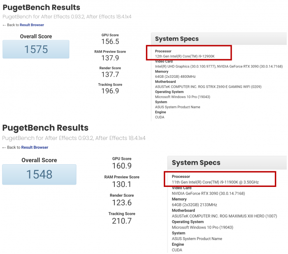This screenshot has width=288, height=254.
Task: Click the 1575 overall score box
Action: pyautogui.click(x=36, y=49)
